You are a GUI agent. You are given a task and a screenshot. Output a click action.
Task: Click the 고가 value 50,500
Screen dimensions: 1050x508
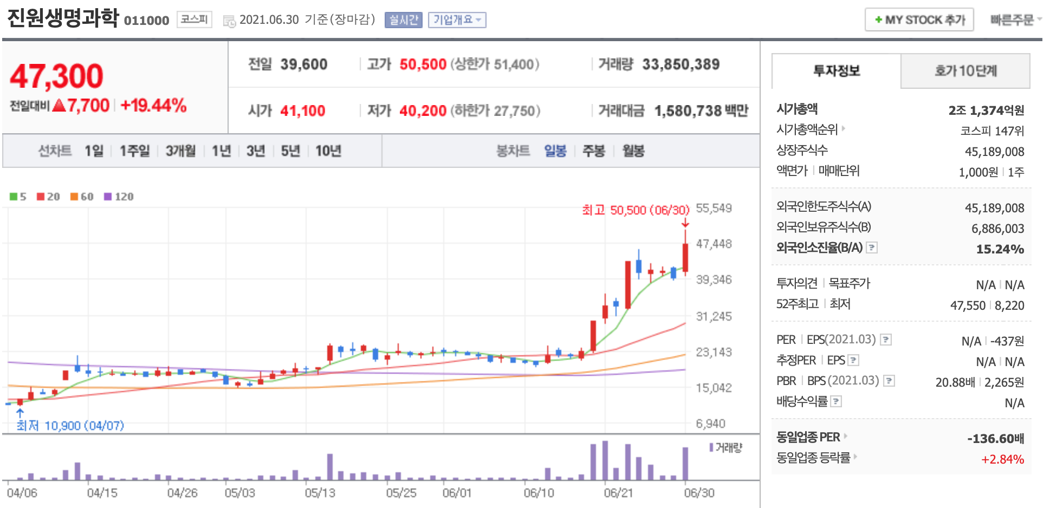pyautogui.click(x=423, y=64)
